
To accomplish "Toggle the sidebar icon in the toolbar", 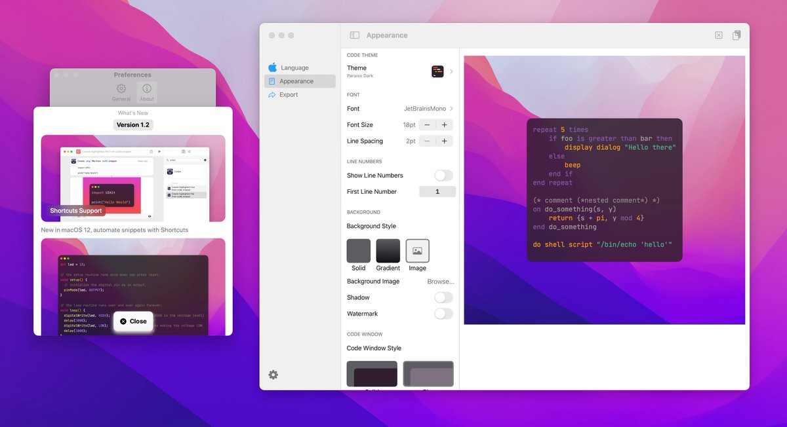I will click(x=355, y=35).
